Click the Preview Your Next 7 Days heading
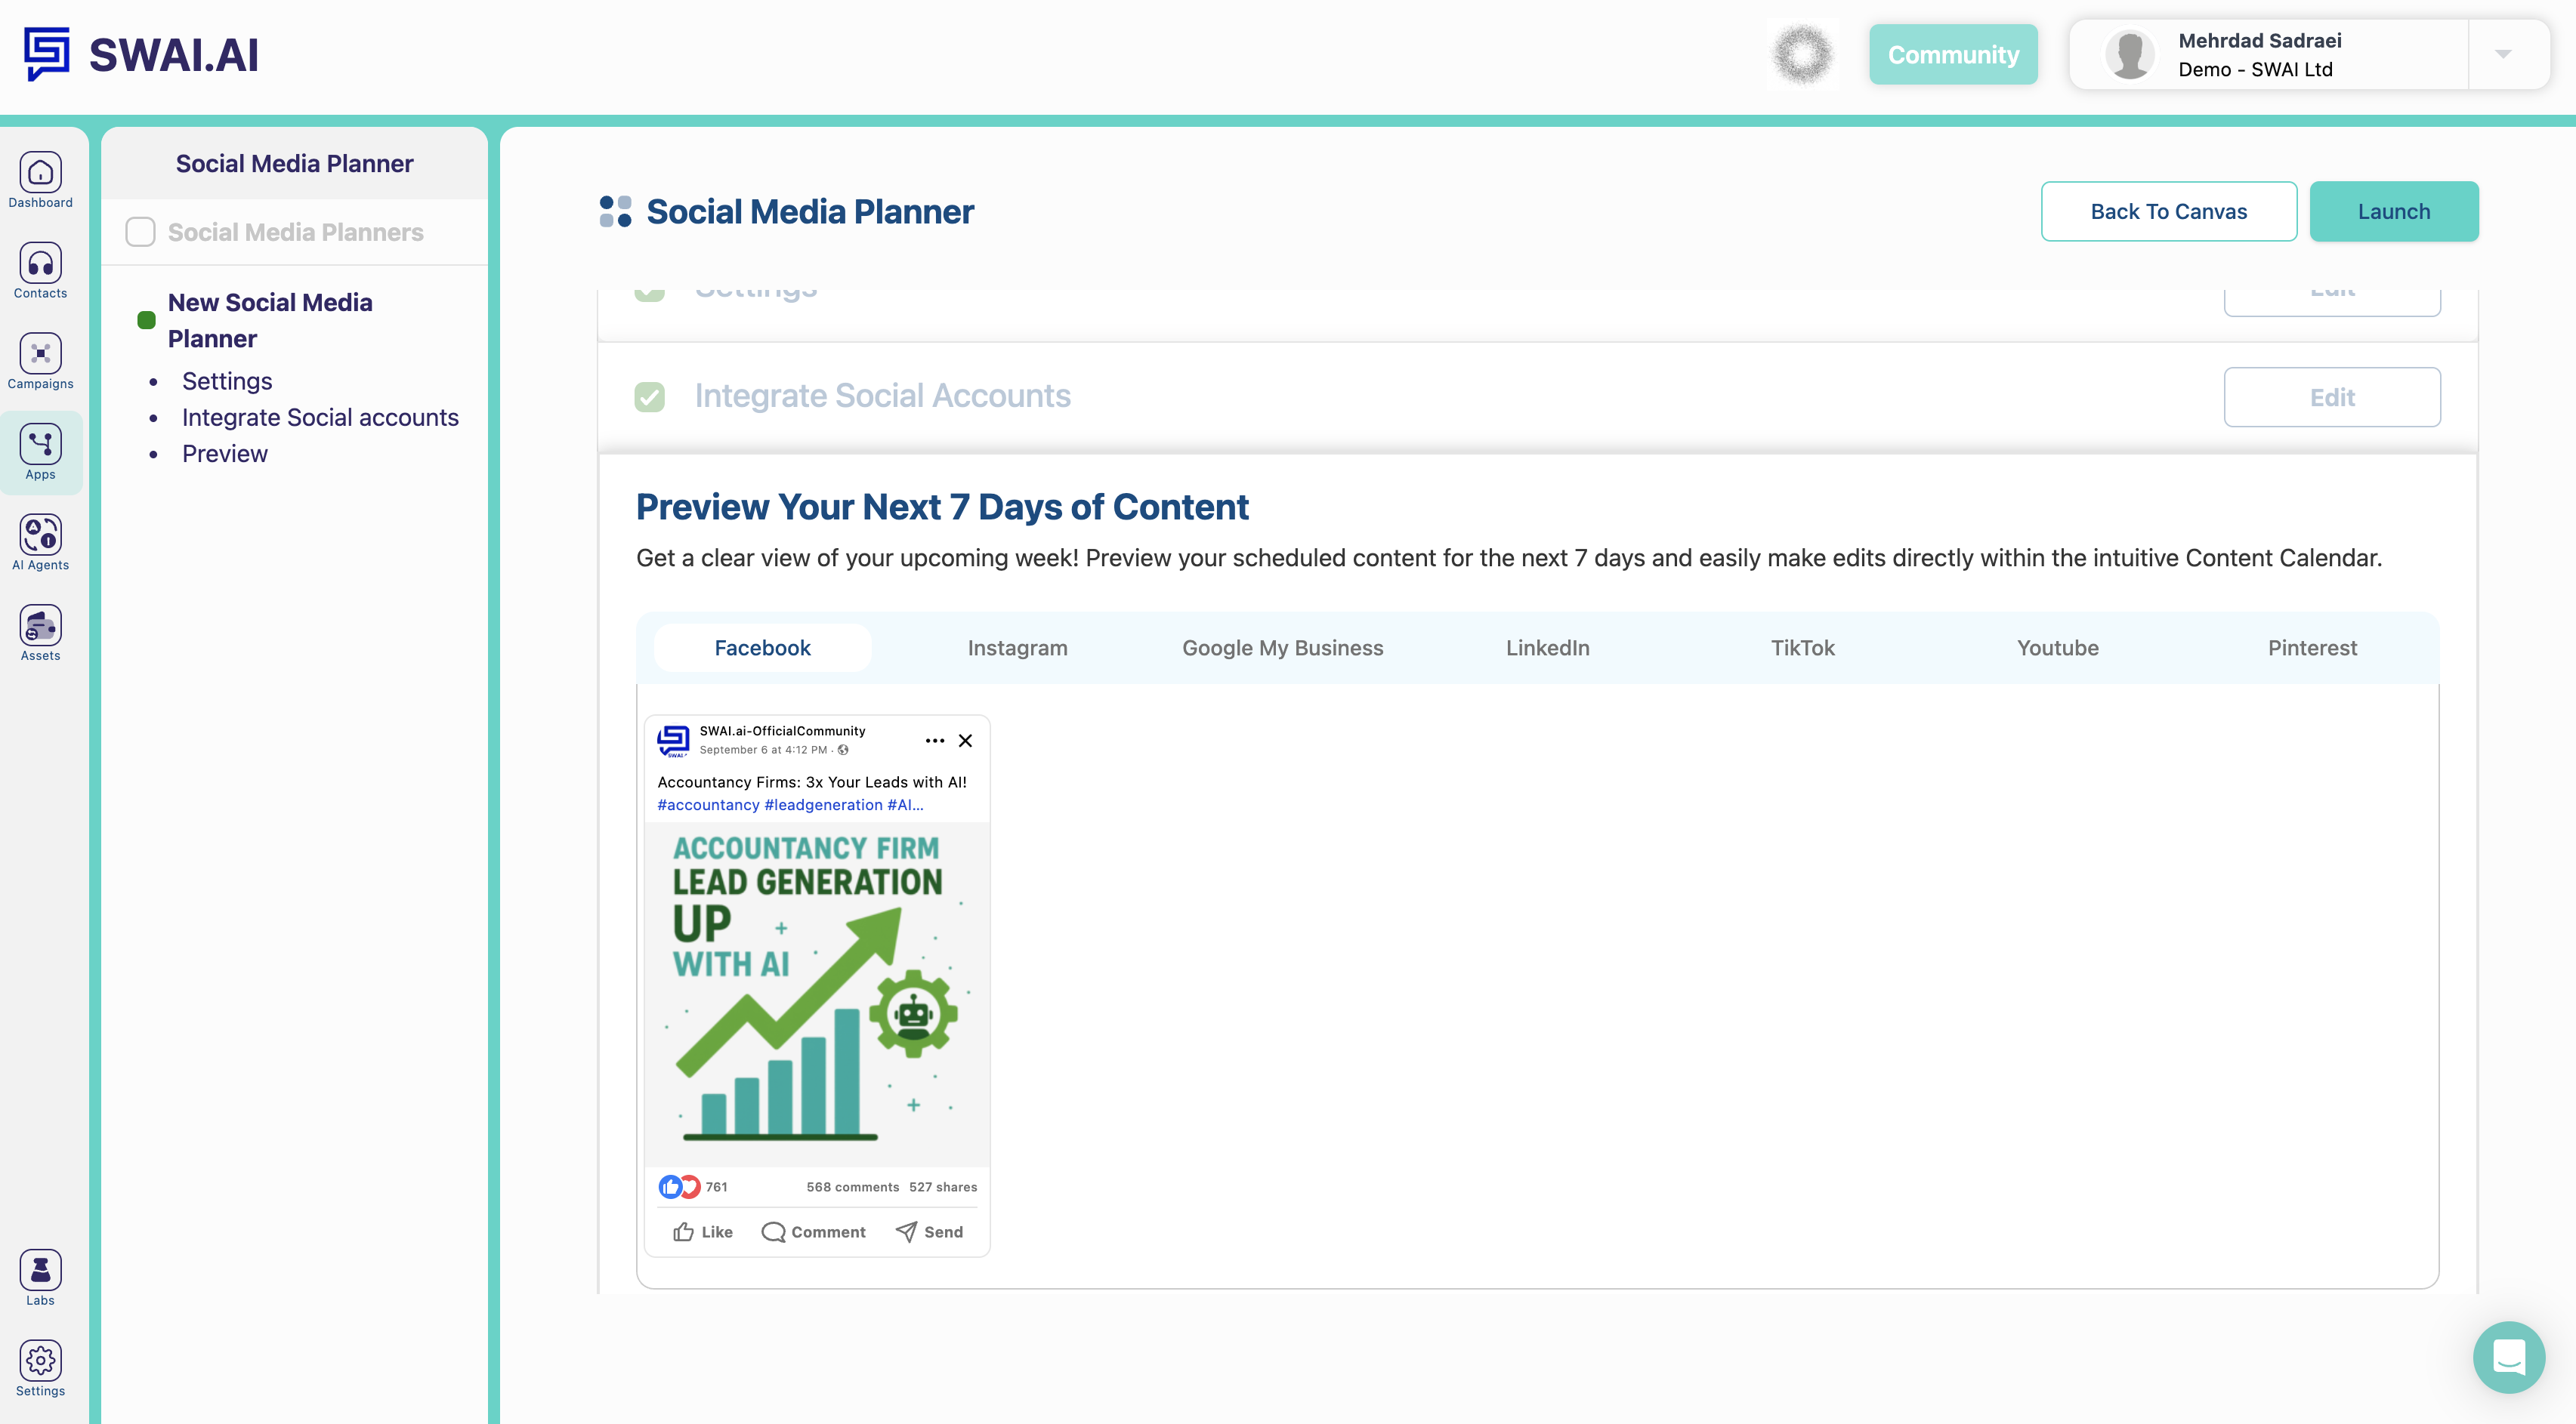 941,507
